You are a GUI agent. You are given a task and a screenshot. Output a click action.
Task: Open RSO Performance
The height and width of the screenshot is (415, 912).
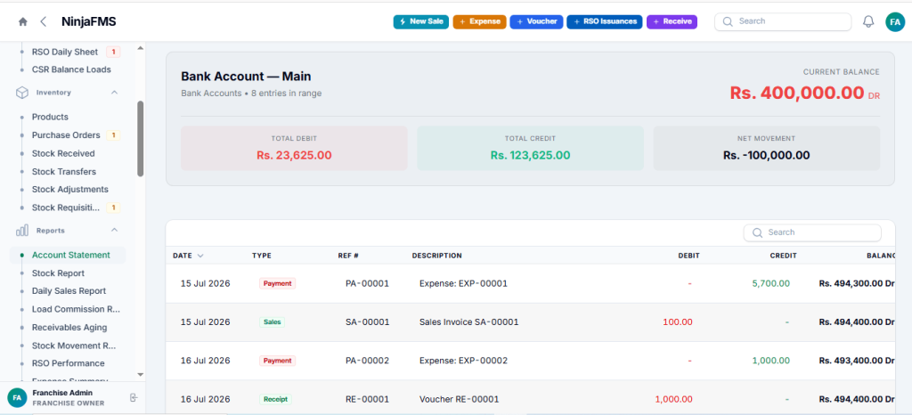tap(68, 363)
